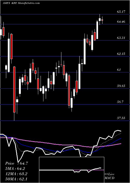130x183 pixels.
Task: Click the 58.7 price axis label
Action: tap(120, 102)
